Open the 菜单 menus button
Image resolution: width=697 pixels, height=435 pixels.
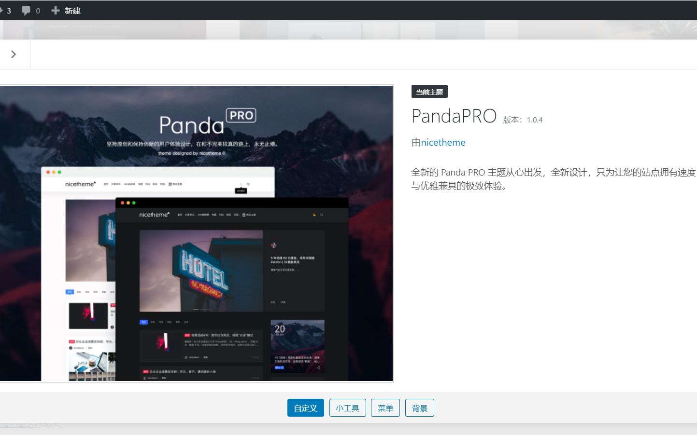pos(385,408)
